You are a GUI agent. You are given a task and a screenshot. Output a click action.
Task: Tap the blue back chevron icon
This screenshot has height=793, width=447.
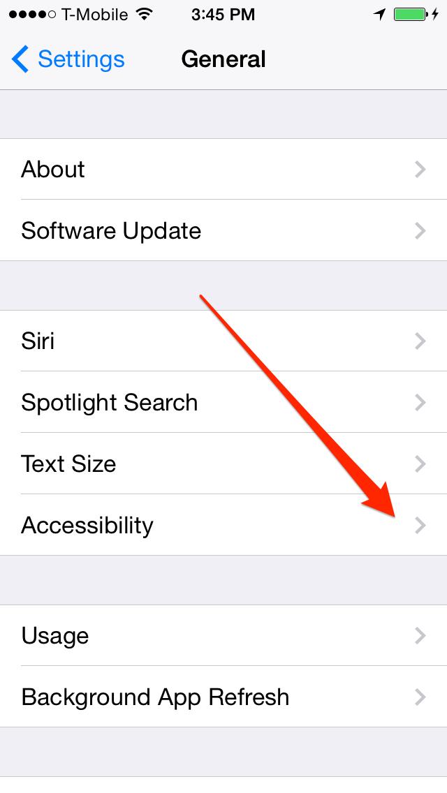20,59
